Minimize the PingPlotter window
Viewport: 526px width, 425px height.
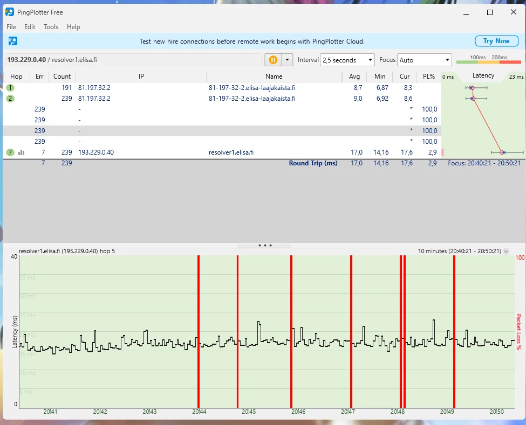tap(466, 12)
